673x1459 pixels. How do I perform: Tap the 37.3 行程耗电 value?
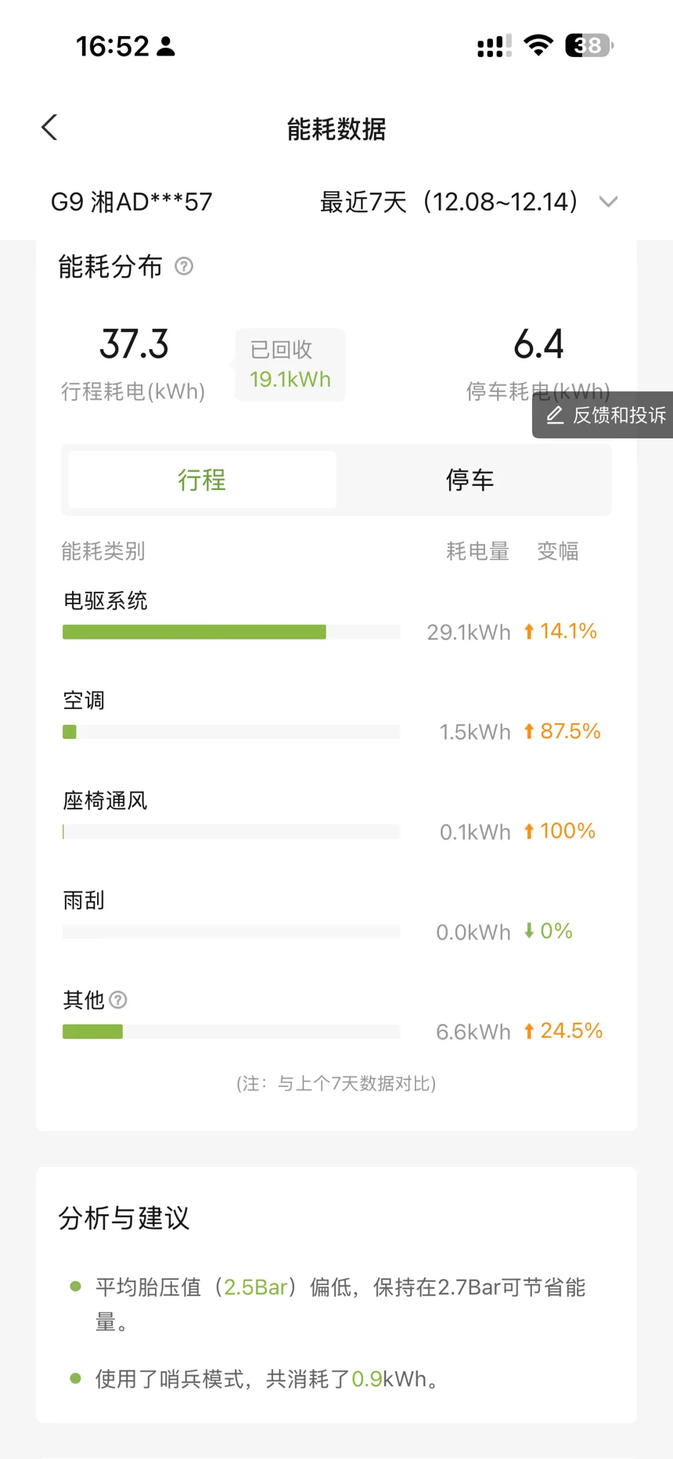[134, 344]
